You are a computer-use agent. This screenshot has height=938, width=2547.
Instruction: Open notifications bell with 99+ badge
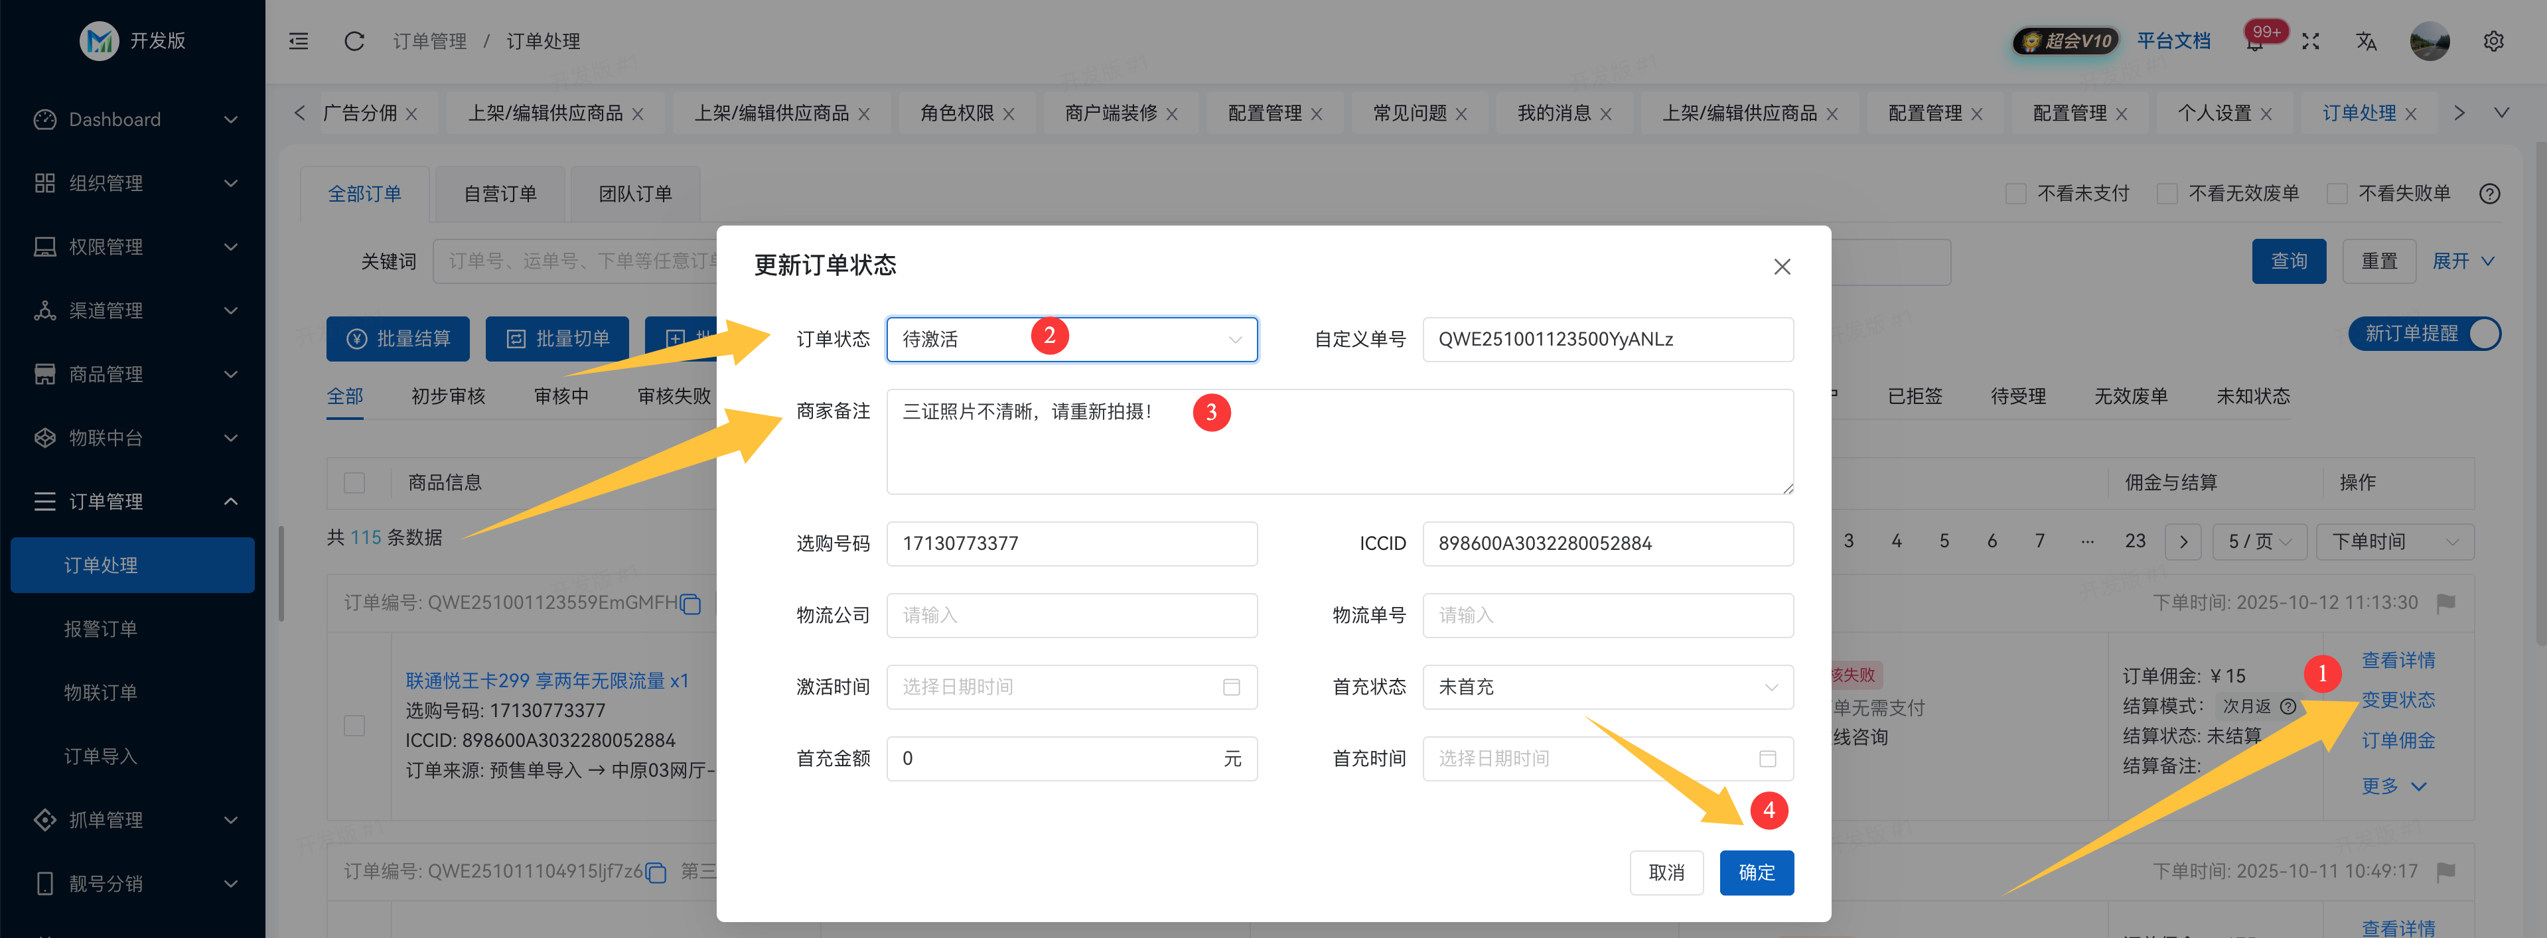tap(2254, 42)
